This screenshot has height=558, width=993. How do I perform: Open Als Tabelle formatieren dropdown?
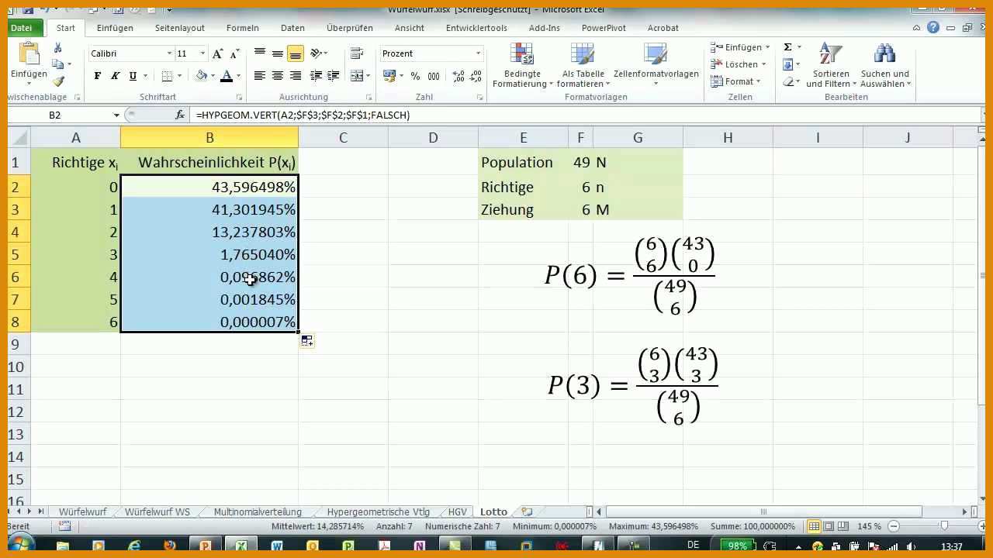[583, 65]
